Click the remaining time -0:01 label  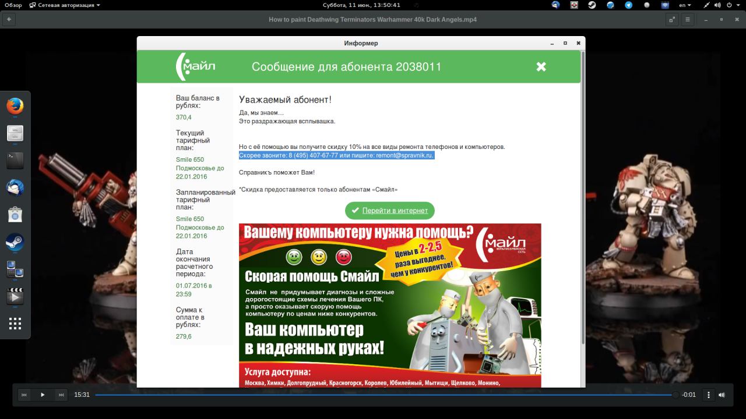[x=689, y=395]
